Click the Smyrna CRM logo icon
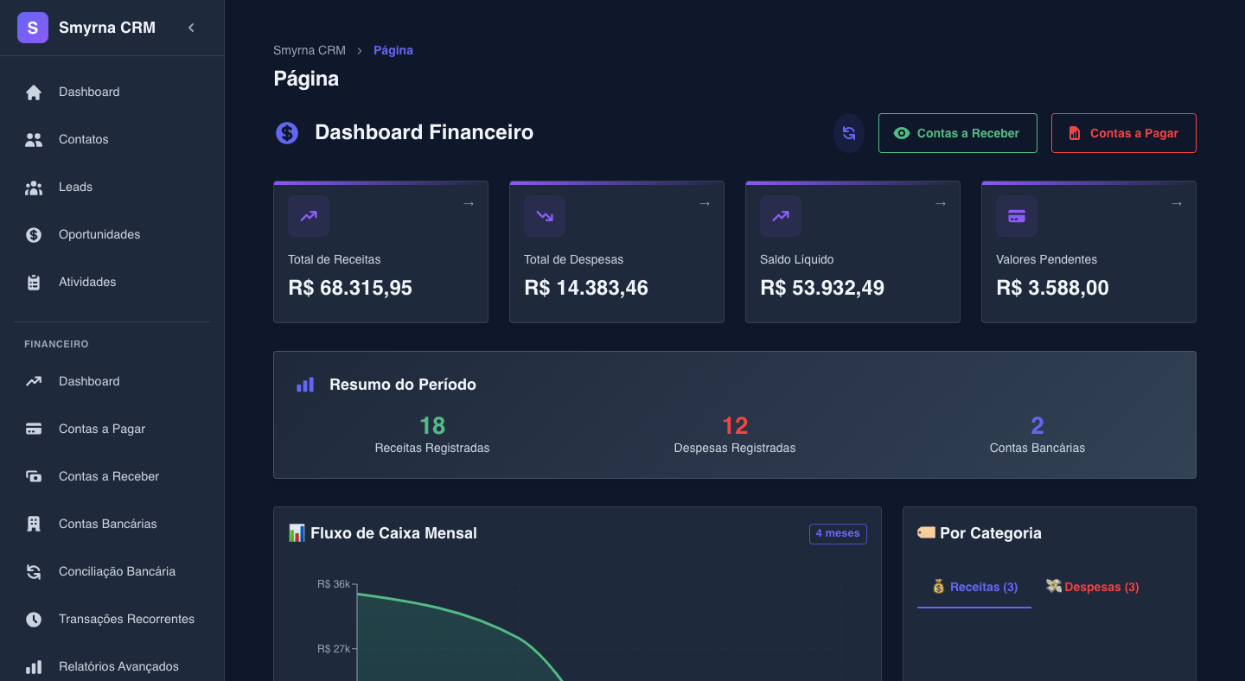1245x681 pixels. (33, 28)
